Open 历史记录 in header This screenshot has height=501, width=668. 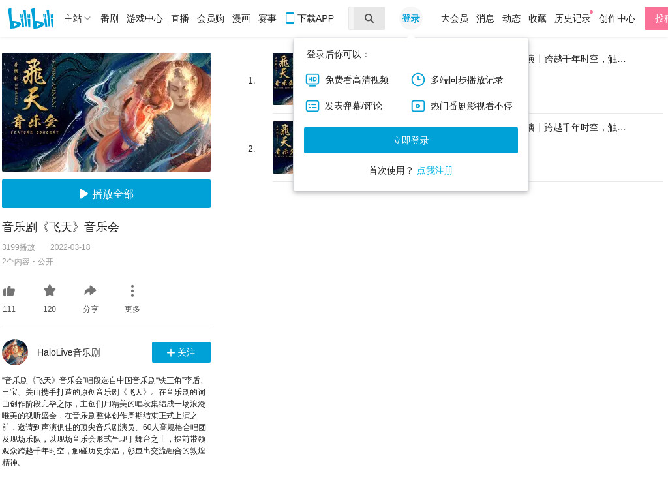[572, 18]
